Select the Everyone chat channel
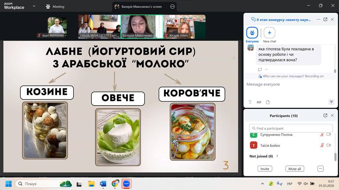This screenshot has height=190, width=339. click(x=252, y=33)
